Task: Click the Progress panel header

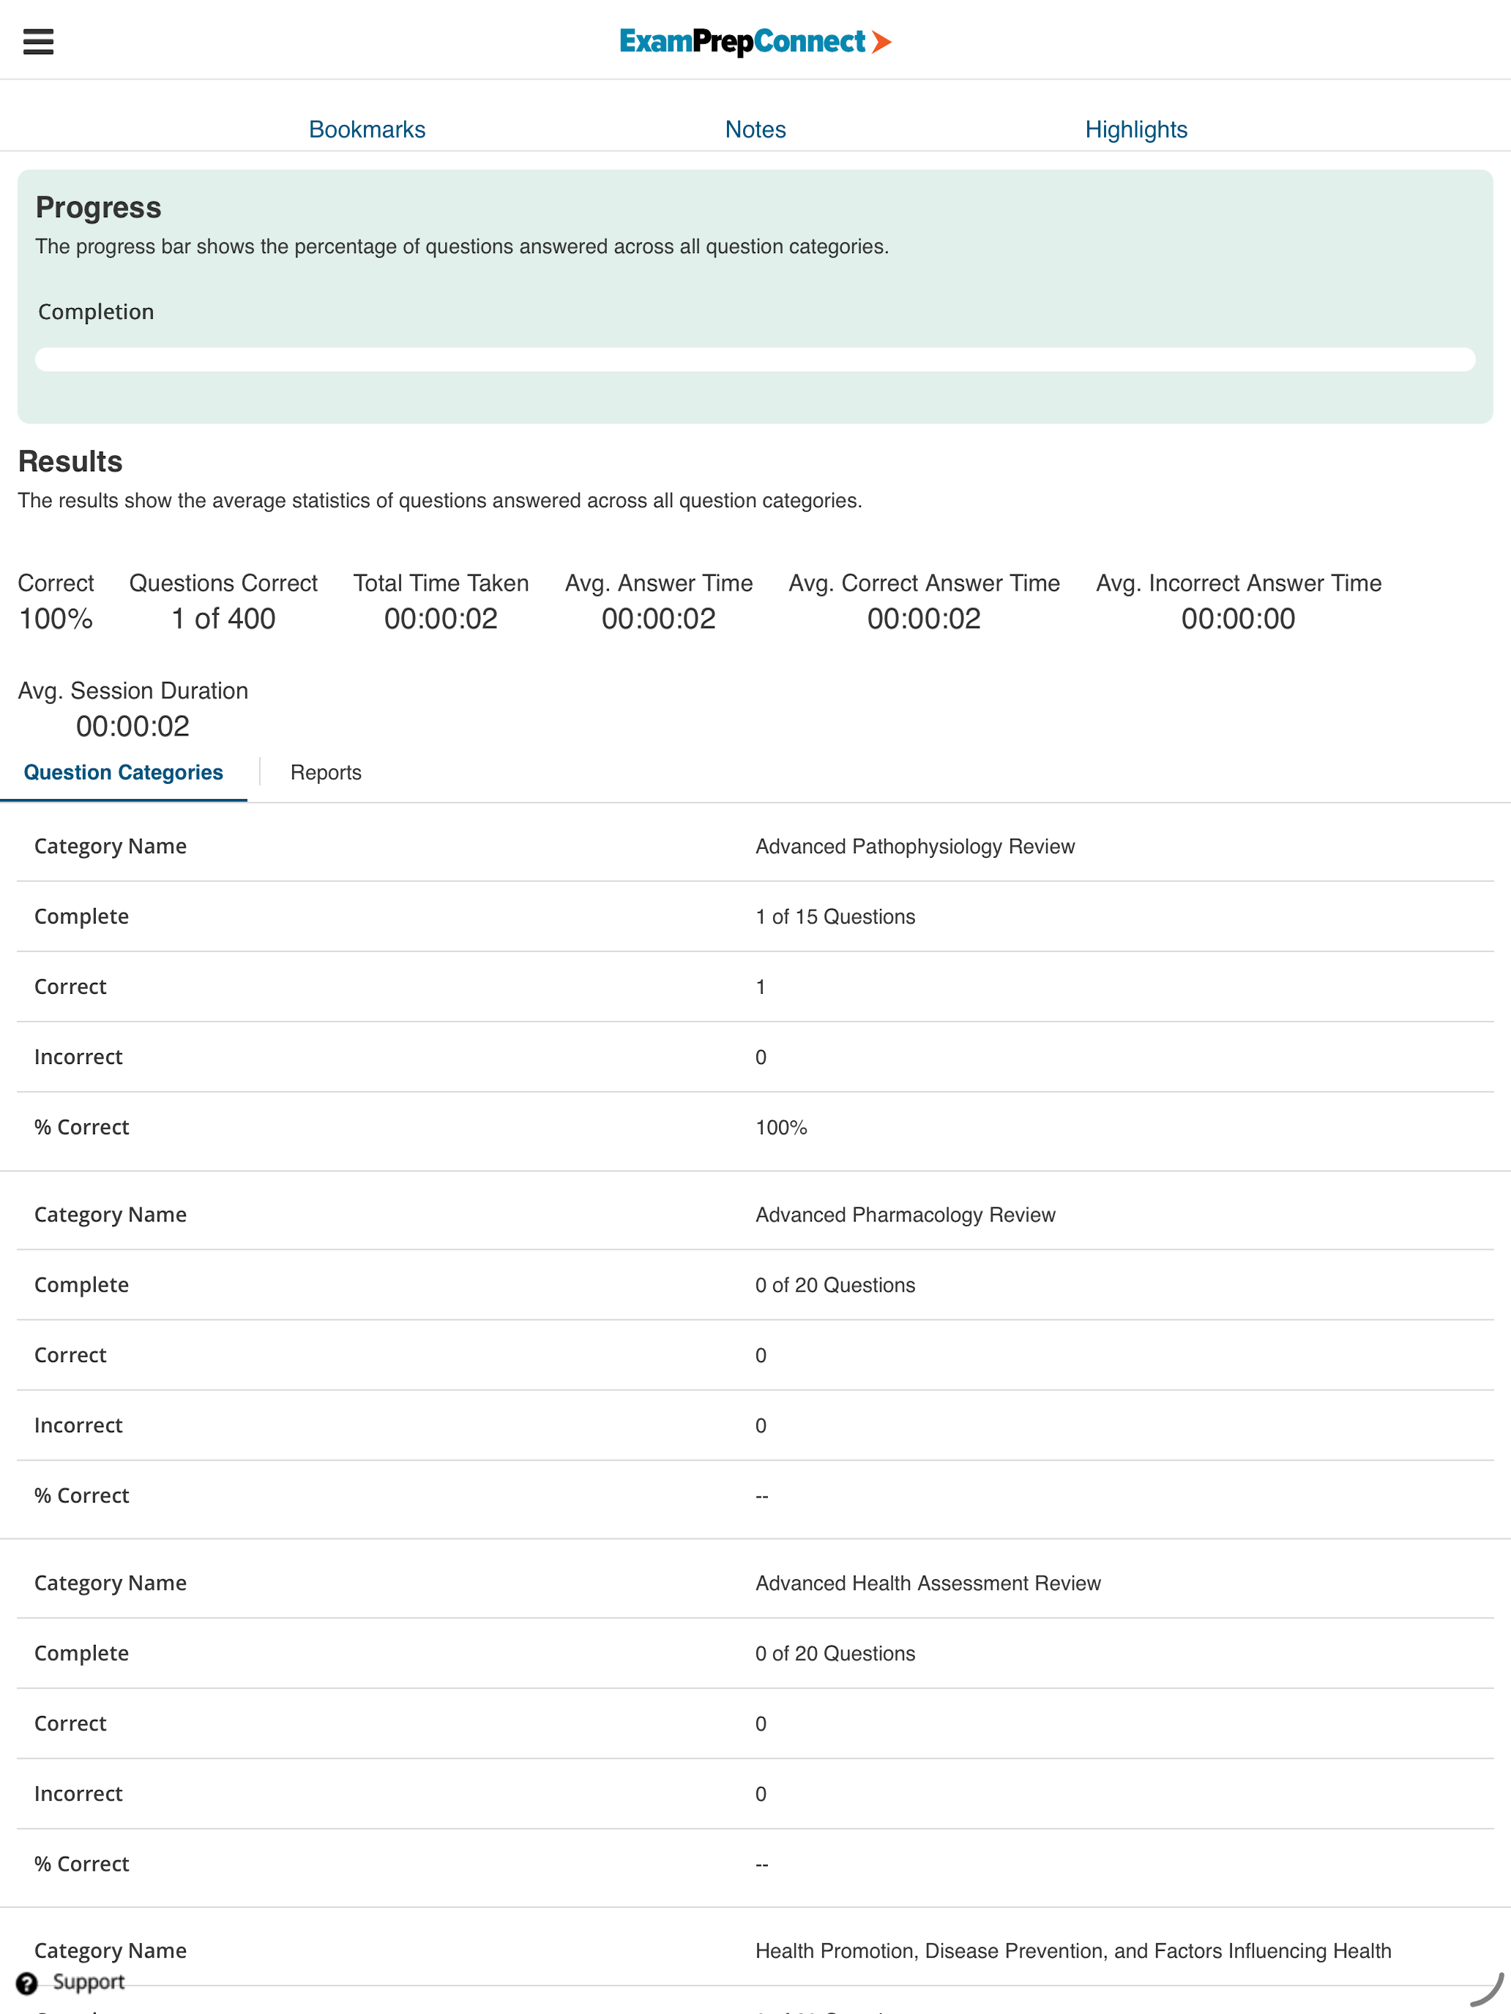Action: pyautogui.click(x=97, y=206)
